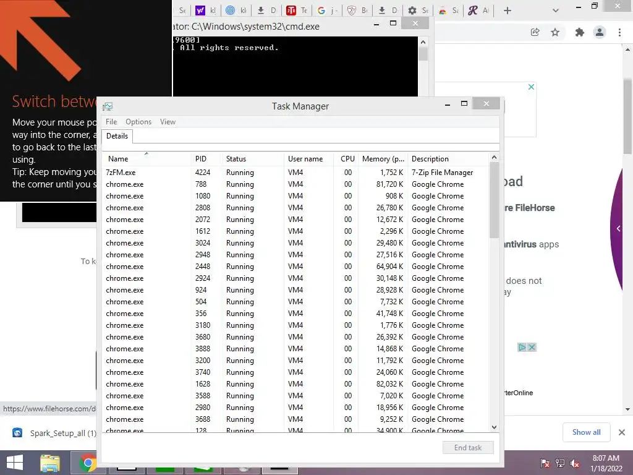Click the Action Center flag tray icon
The height and width of the screenshot is (475, 633).
(545, 463)
